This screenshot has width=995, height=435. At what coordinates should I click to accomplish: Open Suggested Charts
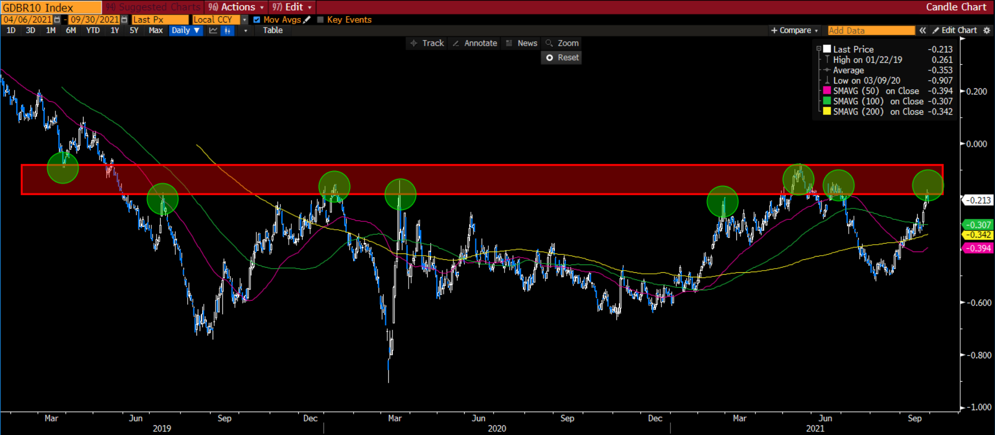153,7
